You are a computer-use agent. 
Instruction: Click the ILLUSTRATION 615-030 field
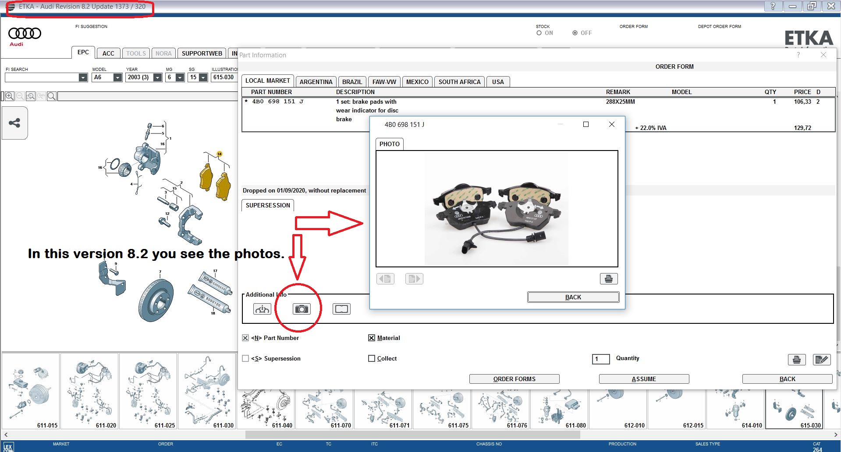coord(224,77)
